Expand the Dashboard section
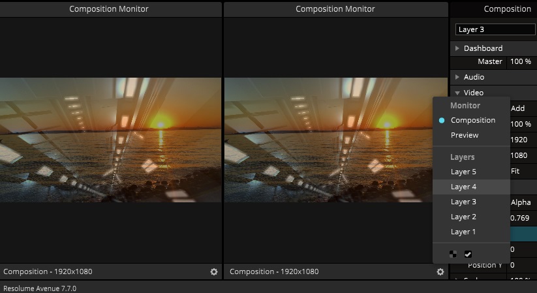537x293 pixels. tap(457, 48)
